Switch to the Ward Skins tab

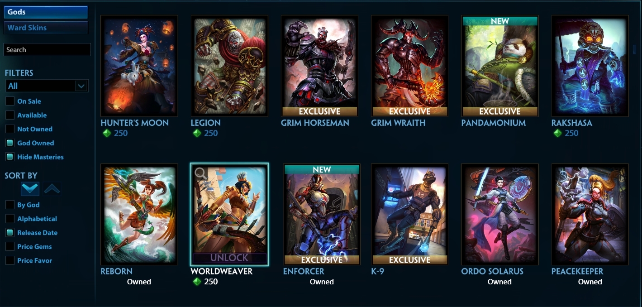tap(46, 28)
